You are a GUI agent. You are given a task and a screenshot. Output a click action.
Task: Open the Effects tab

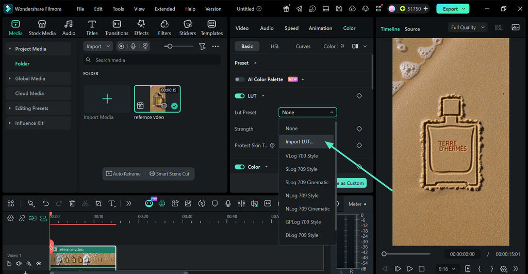[x=141, y=28]
